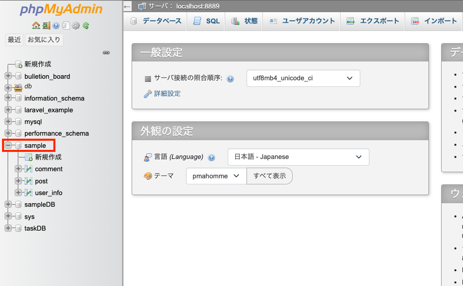Click the db database group icon
Image resolution: width=463 pixels, height=286 pixels.
click(18, 87)
